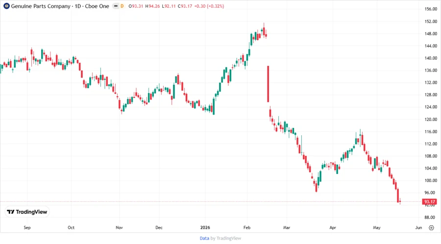Click the 2026 year axis label
The height and width of the screenshot is (244, 441).
205,227
